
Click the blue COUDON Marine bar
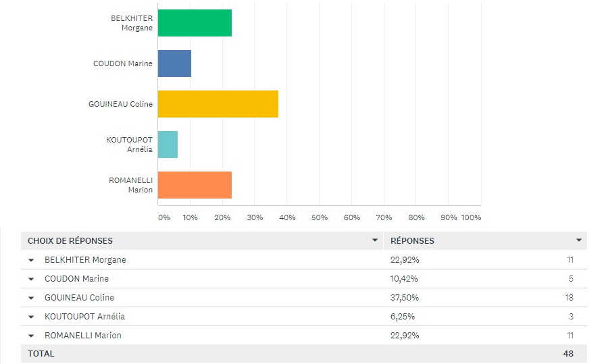click(x=174, y=63)
